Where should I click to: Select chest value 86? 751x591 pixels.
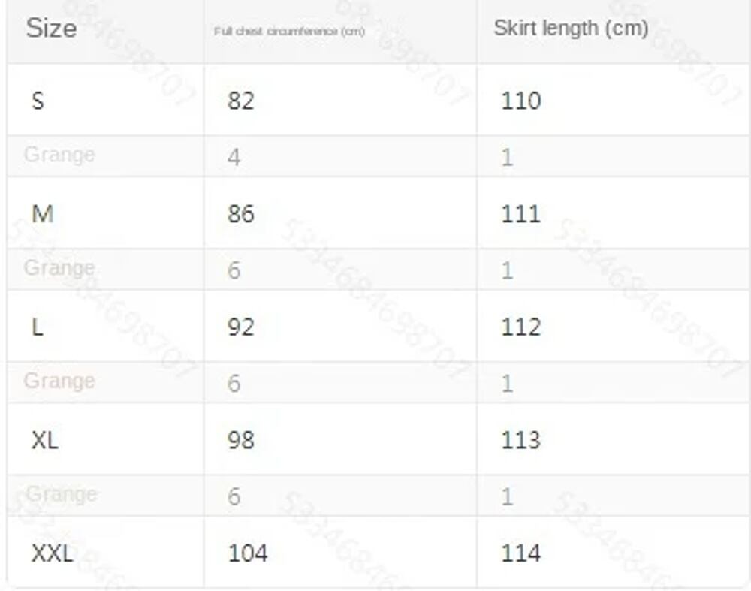tap(240, 213)
